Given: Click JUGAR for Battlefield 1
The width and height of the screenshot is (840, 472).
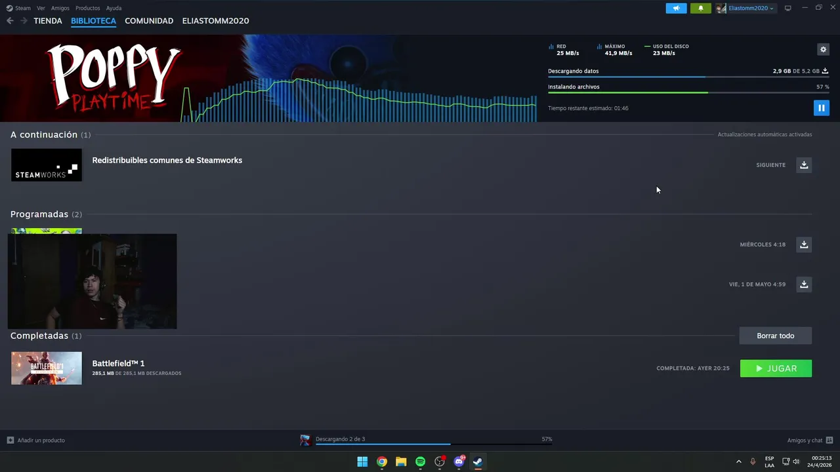Looking at the screenshot, I should [776, 368].
